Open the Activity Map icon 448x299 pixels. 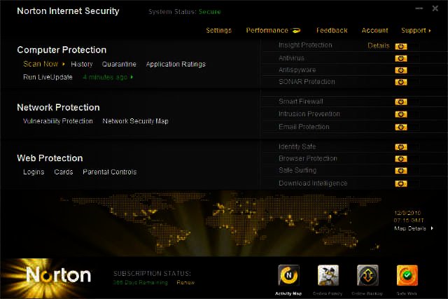pos(288,275)
